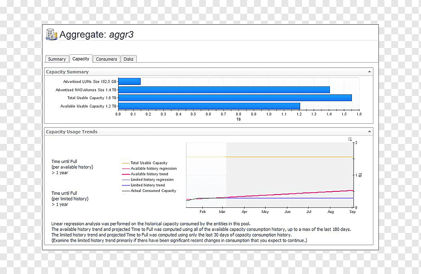Click Actual Consumed Capacity legend entry

[x=149, y=191]
